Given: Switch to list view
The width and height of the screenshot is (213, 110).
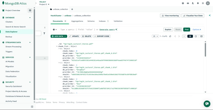Looking at the screenshot, I should 190,36.
